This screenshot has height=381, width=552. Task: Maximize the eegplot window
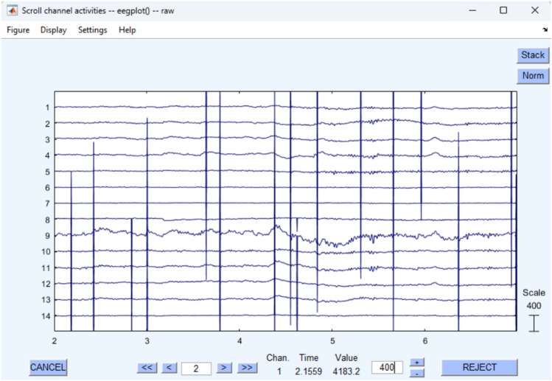[503, 10]
